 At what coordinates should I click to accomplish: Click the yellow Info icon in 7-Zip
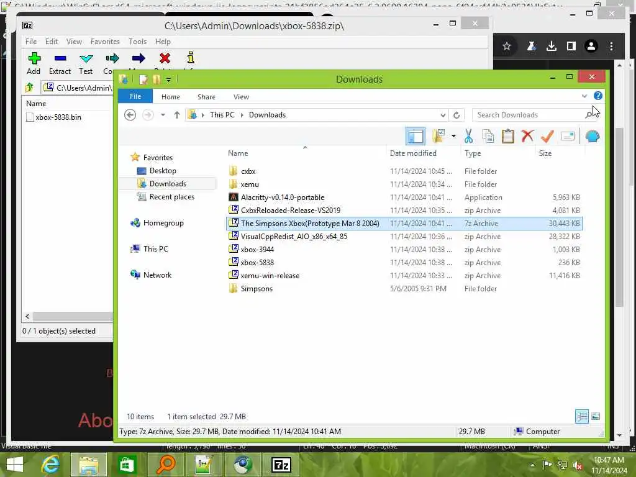coord(191,58)
